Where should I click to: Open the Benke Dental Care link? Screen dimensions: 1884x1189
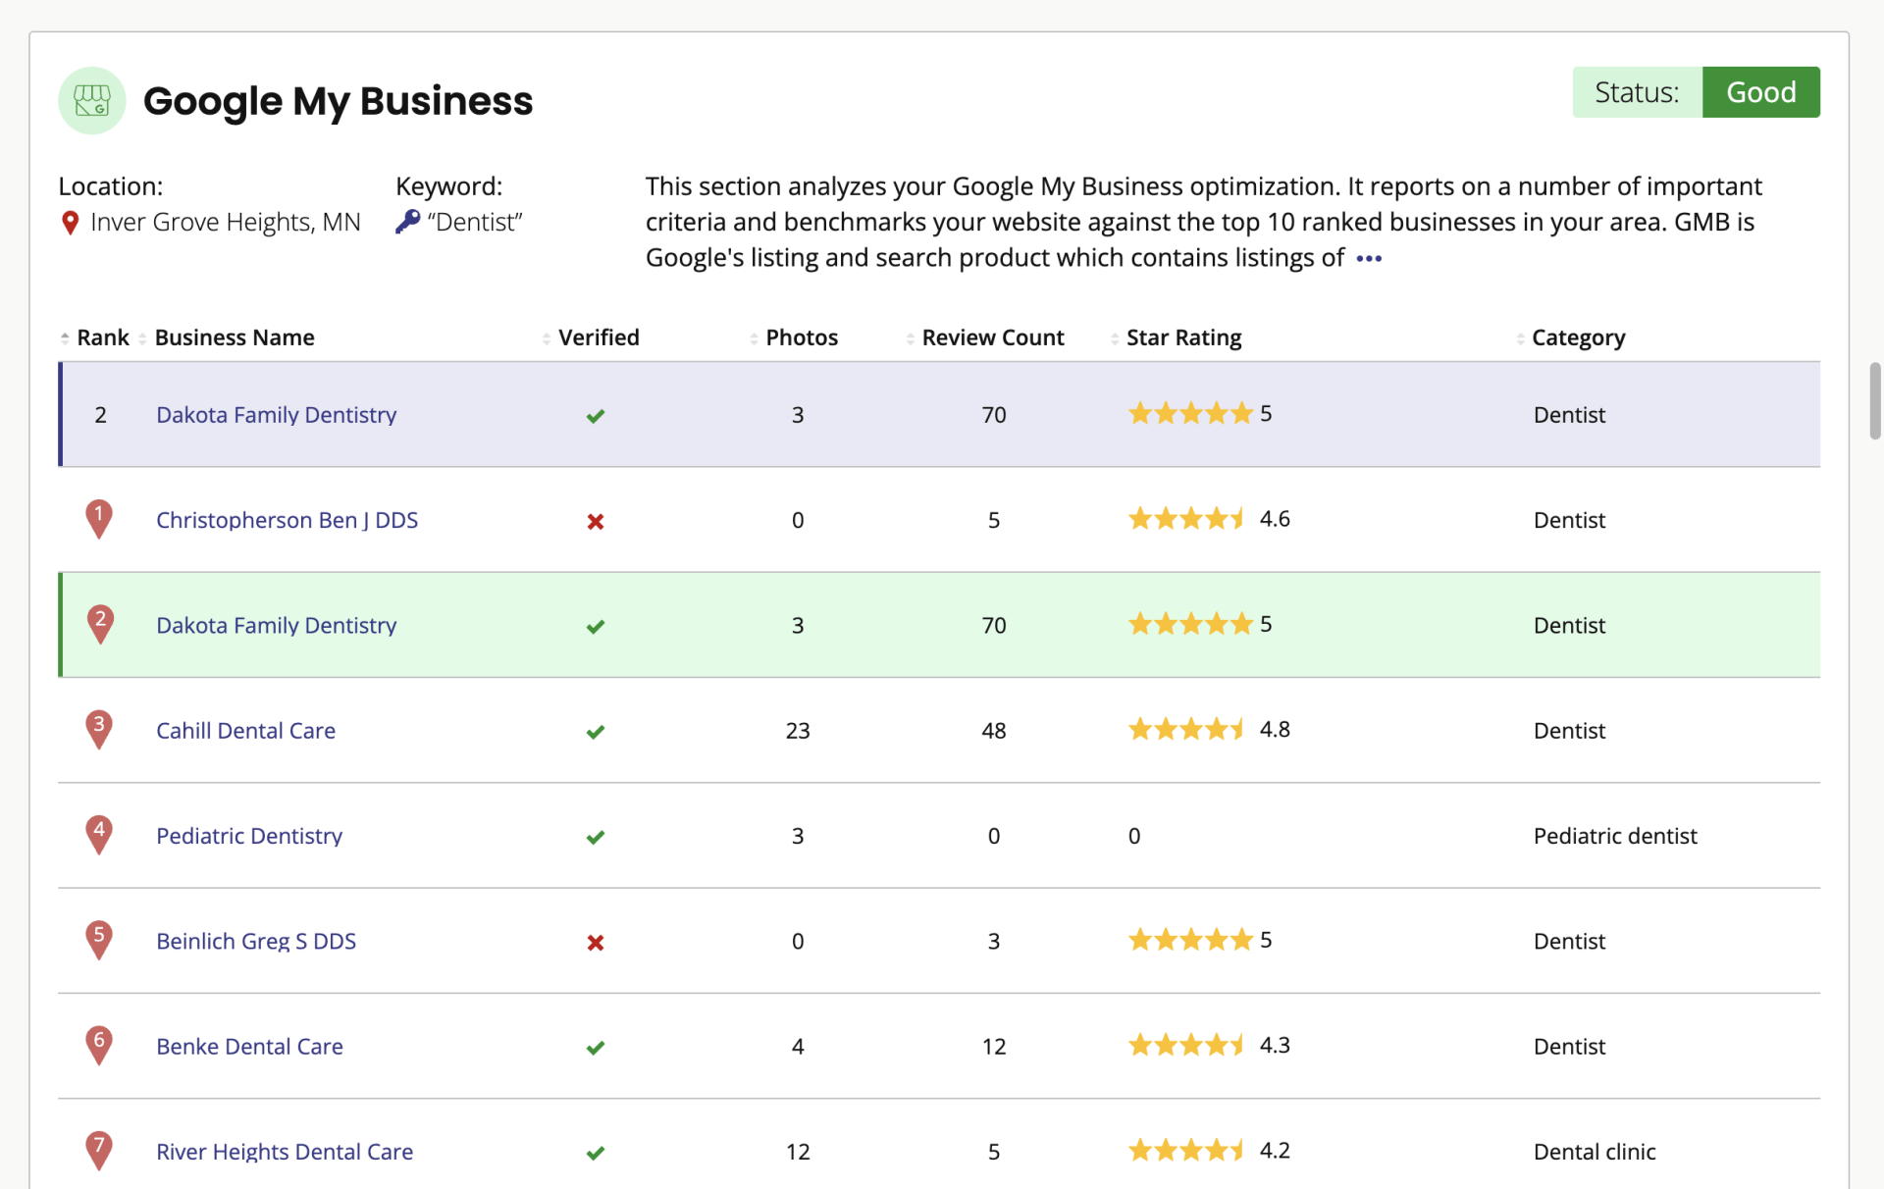tap(250, 1047)
